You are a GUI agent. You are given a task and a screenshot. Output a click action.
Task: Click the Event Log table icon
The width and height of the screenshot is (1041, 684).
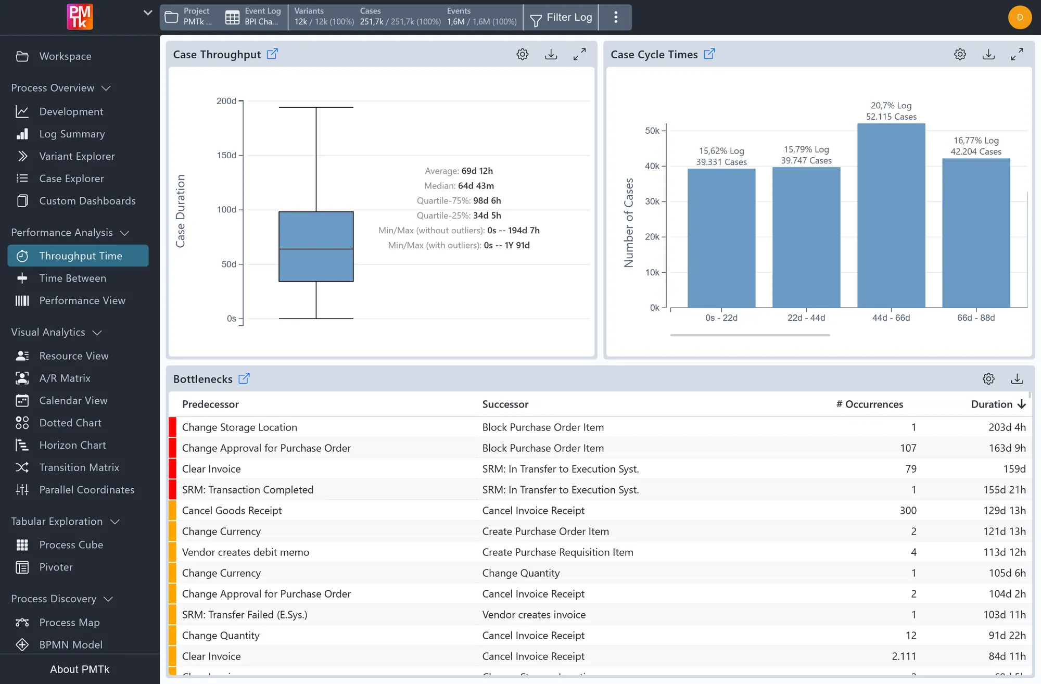click(x=232, y=17)
